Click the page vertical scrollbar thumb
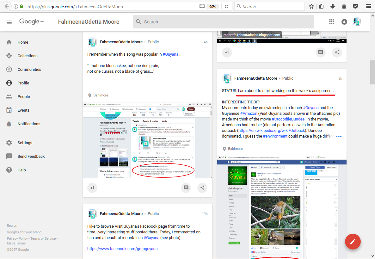This screenshot has height=259, width=375. pos(372,72)
